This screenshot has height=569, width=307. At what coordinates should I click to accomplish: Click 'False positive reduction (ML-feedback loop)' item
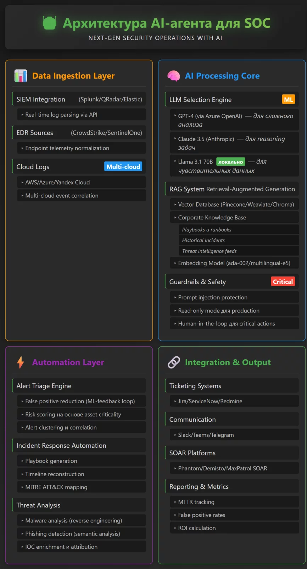click(82, 401)
